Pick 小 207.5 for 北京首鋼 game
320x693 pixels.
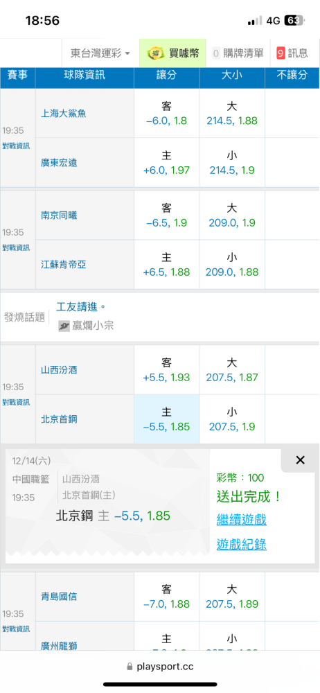232,419
